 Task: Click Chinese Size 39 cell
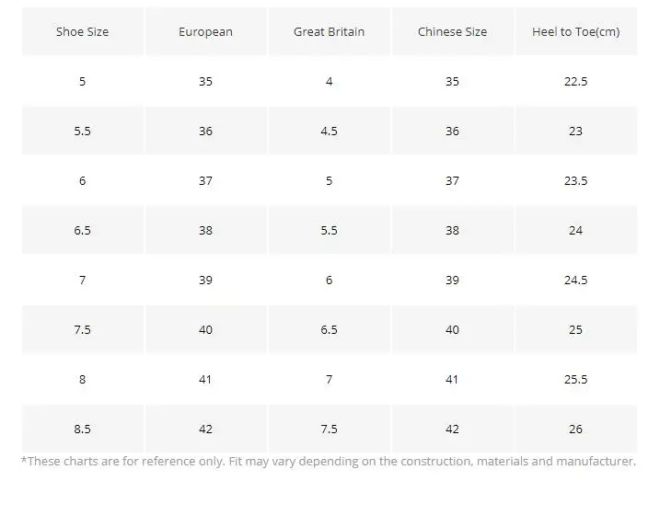(452, 281)
